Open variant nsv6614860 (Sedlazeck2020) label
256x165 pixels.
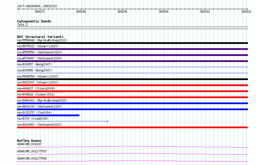click(40, 125)
